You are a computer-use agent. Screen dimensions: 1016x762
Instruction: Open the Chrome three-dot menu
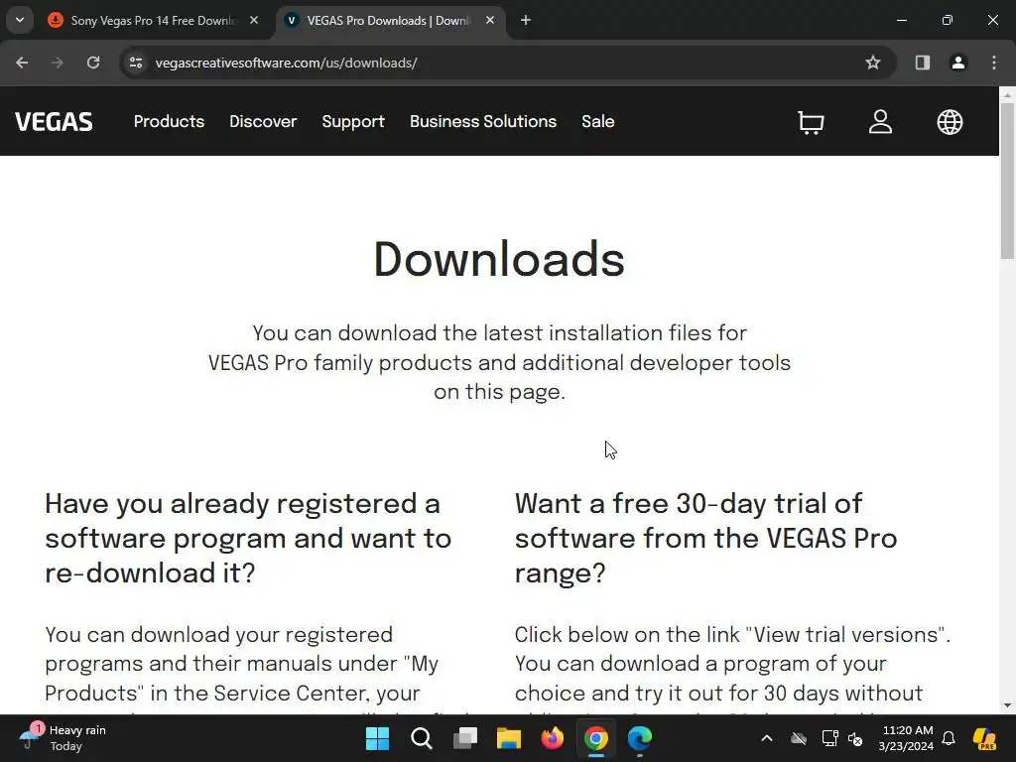pos(994,63)
